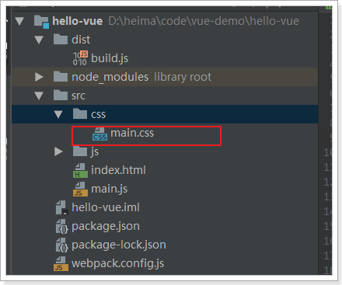Click the main.css CSS file icon

click(99, 134)
